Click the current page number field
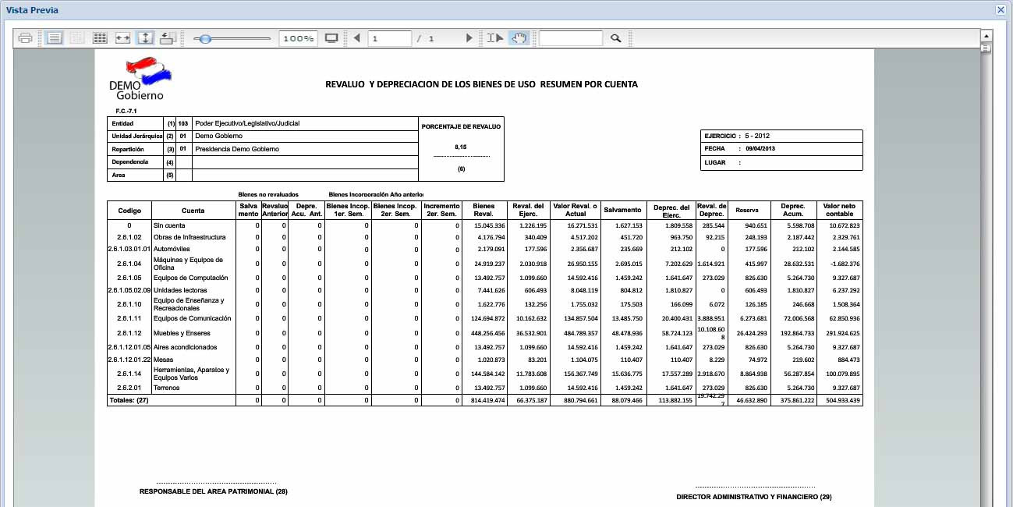 pos(390,38)
